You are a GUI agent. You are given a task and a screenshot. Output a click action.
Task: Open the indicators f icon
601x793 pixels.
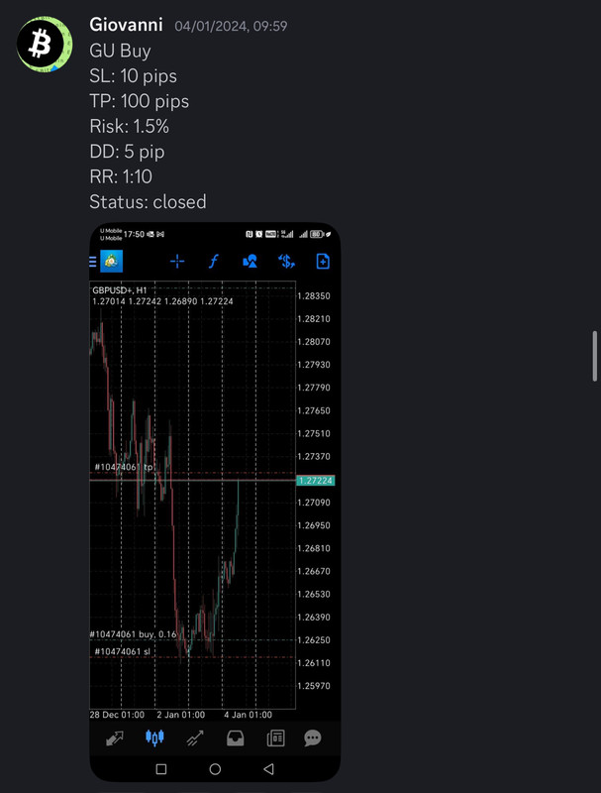tap(214, 262)
